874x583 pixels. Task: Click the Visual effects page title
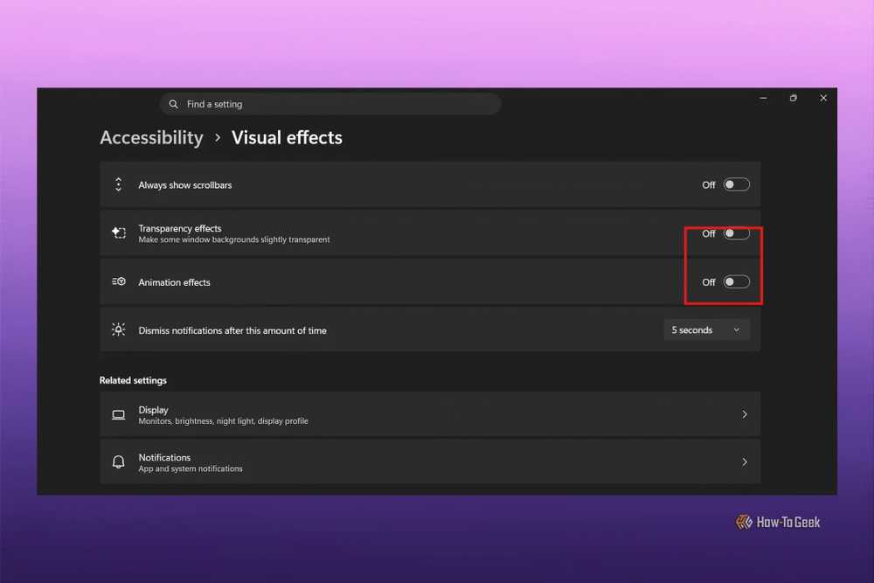point(287,138)
